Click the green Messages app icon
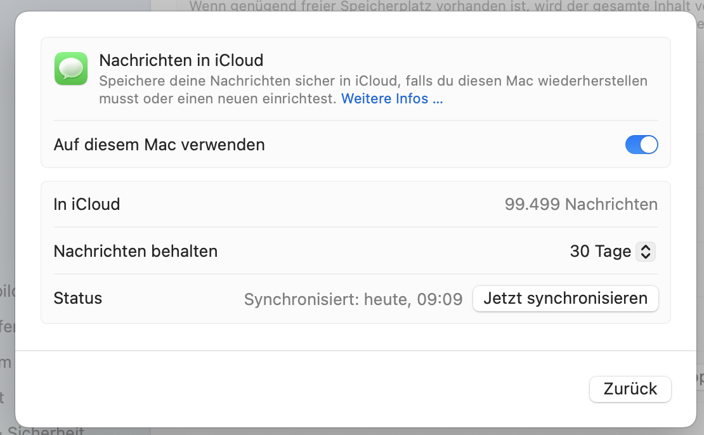The width and height of the screenshot is (704, 435). (71, 68)
